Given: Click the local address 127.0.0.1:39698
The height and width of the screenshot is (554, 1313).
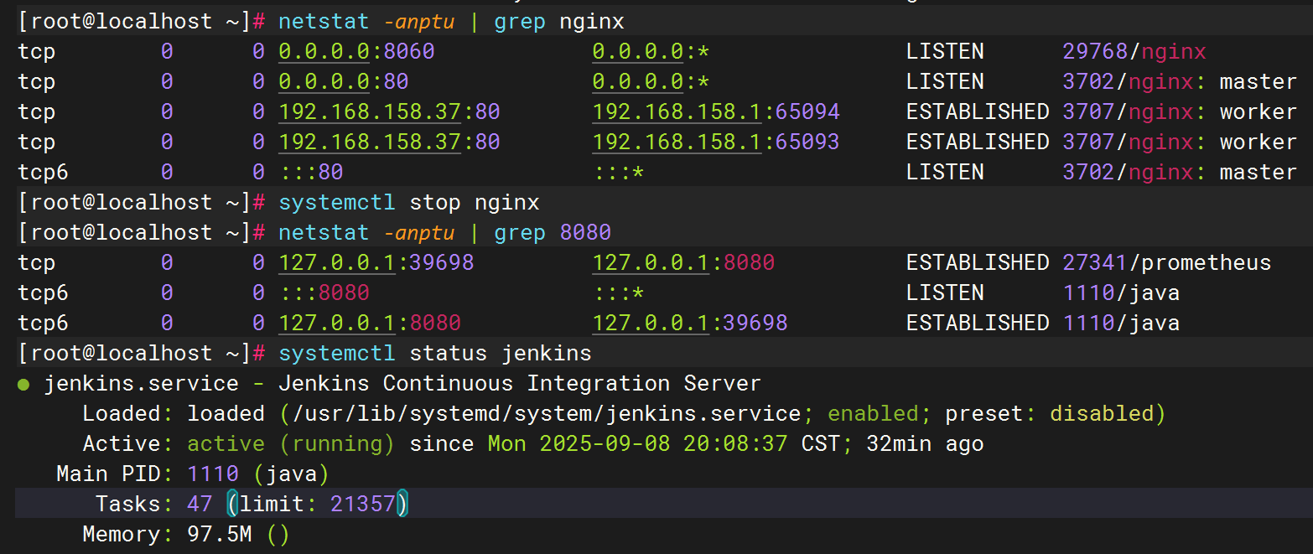Looking at the screenshot, I should coord(376,263).
